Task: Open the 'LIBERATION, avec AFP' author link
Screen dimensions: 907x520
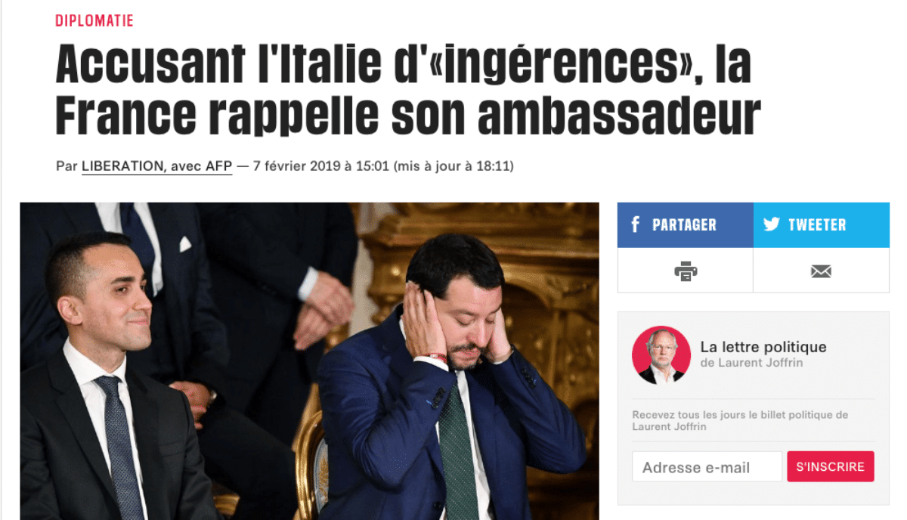Action: (157, 166)
